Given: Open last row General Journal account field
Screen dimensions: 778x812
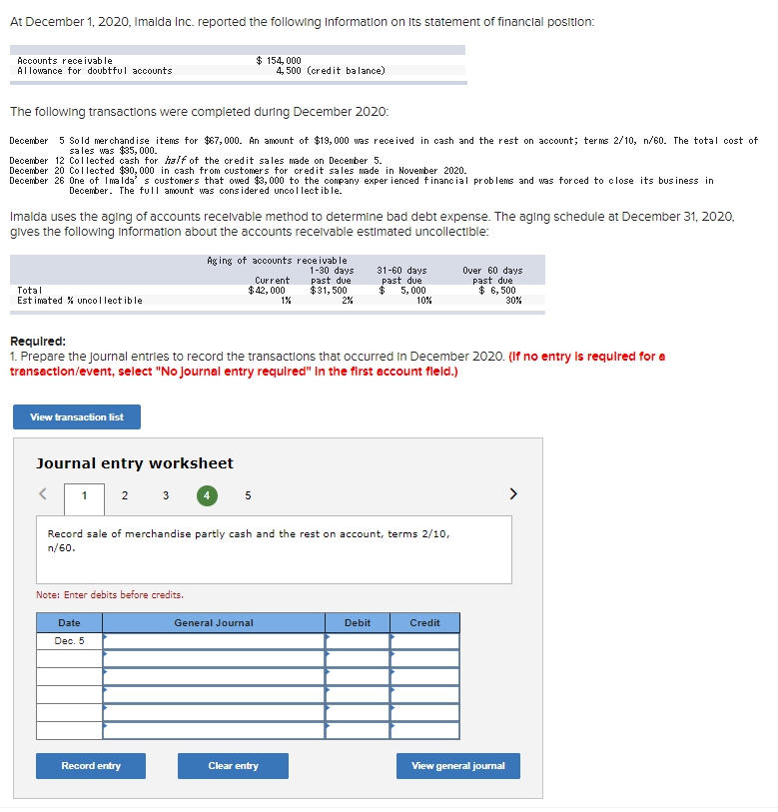Looking at the screenshot, I should (214, 731).
